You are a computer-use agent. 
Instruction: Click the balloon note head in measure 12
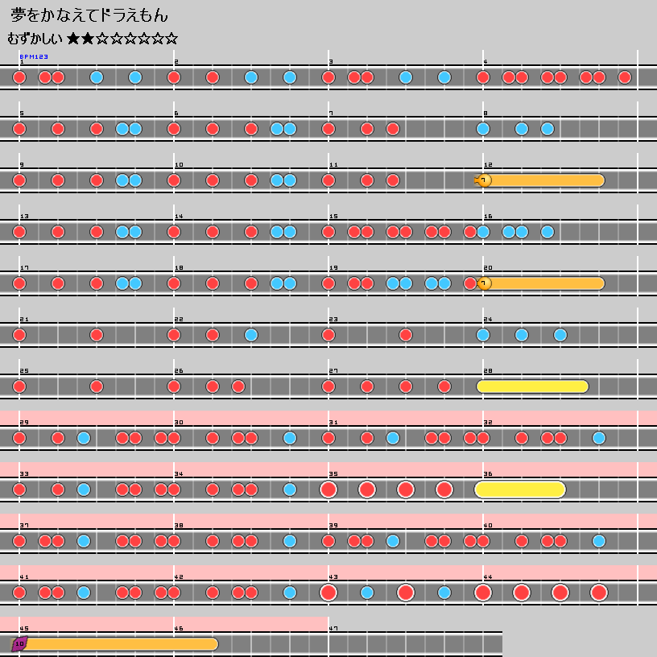tap(484, 180)
